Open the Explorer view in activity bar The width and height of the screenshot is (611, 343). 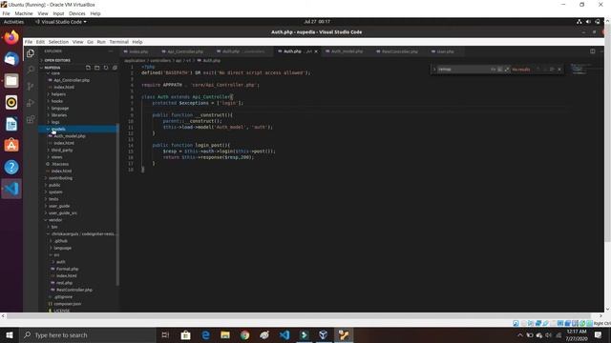point(31,53)
